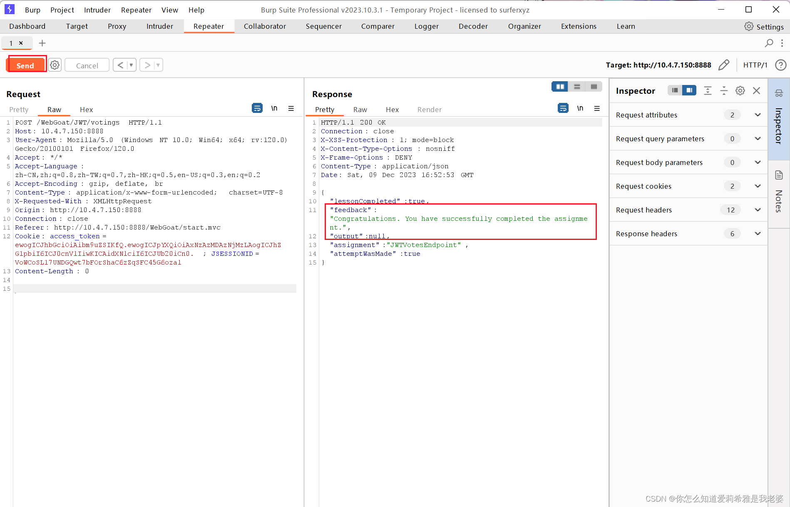790x507 pixels.
Task: Switch to the Dashboard tab
Action: [27, 26]
